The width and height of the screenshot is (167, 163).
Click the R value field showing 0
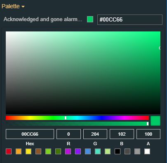pos(68,134)
